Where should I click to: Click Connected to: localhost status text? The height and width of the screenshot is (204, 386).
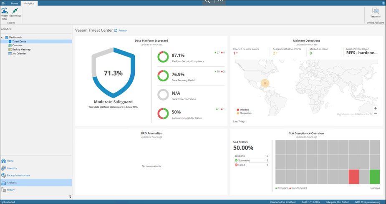[x=283, y=202]
